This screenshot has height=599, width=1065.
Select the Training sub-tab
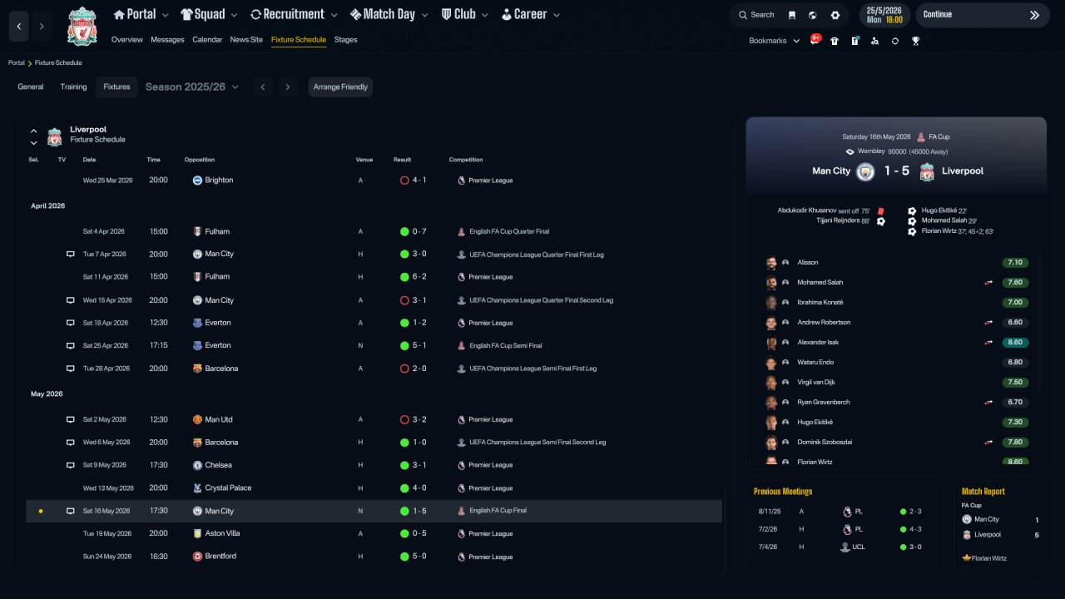tap(73, 87)
